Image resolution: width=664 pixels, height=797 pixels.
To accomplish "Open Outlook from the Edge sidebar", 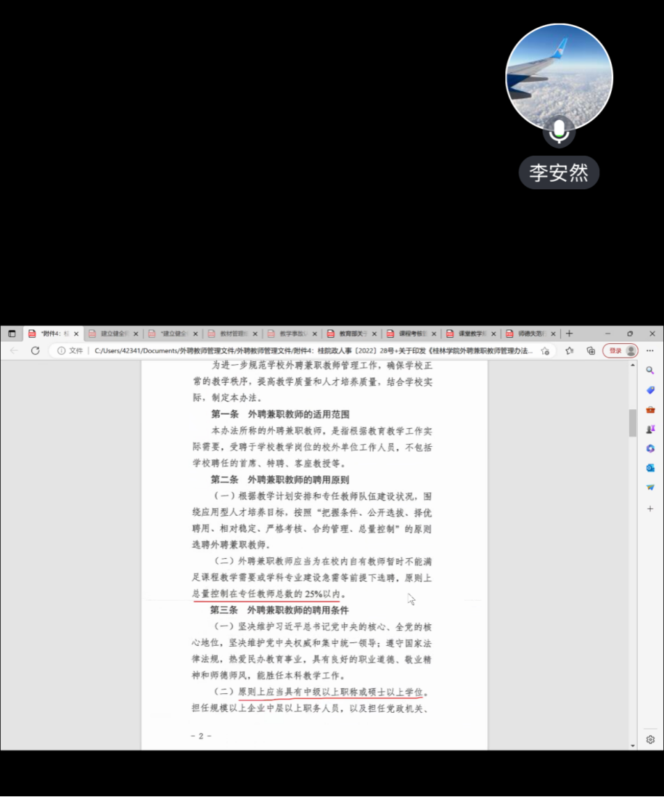I will 650,468.
